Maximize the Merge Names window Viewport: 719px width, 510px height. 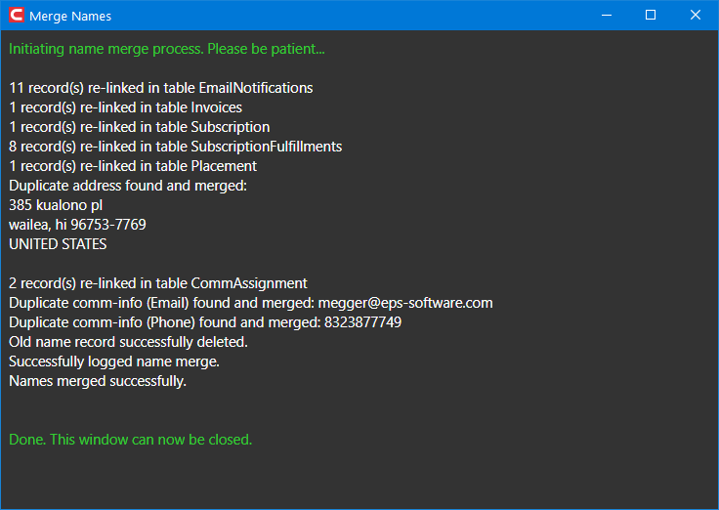pyautogui.click(x=651, y=15)
